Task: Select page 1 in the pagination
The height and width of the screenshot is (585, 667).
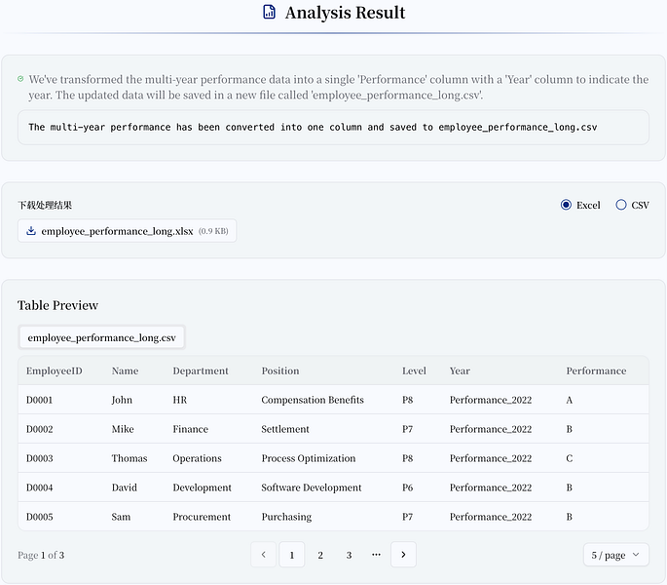Action: click(x=291, y=555)
